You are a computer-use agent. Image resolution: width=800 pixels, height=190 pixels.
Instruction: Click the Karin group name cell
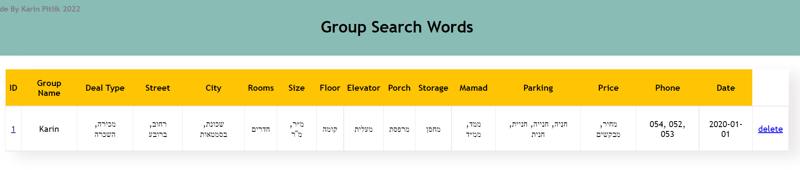coord(49,129)
